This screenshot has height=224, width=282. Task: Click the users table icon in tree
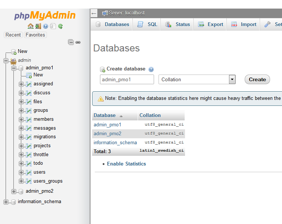click(28, 172)
